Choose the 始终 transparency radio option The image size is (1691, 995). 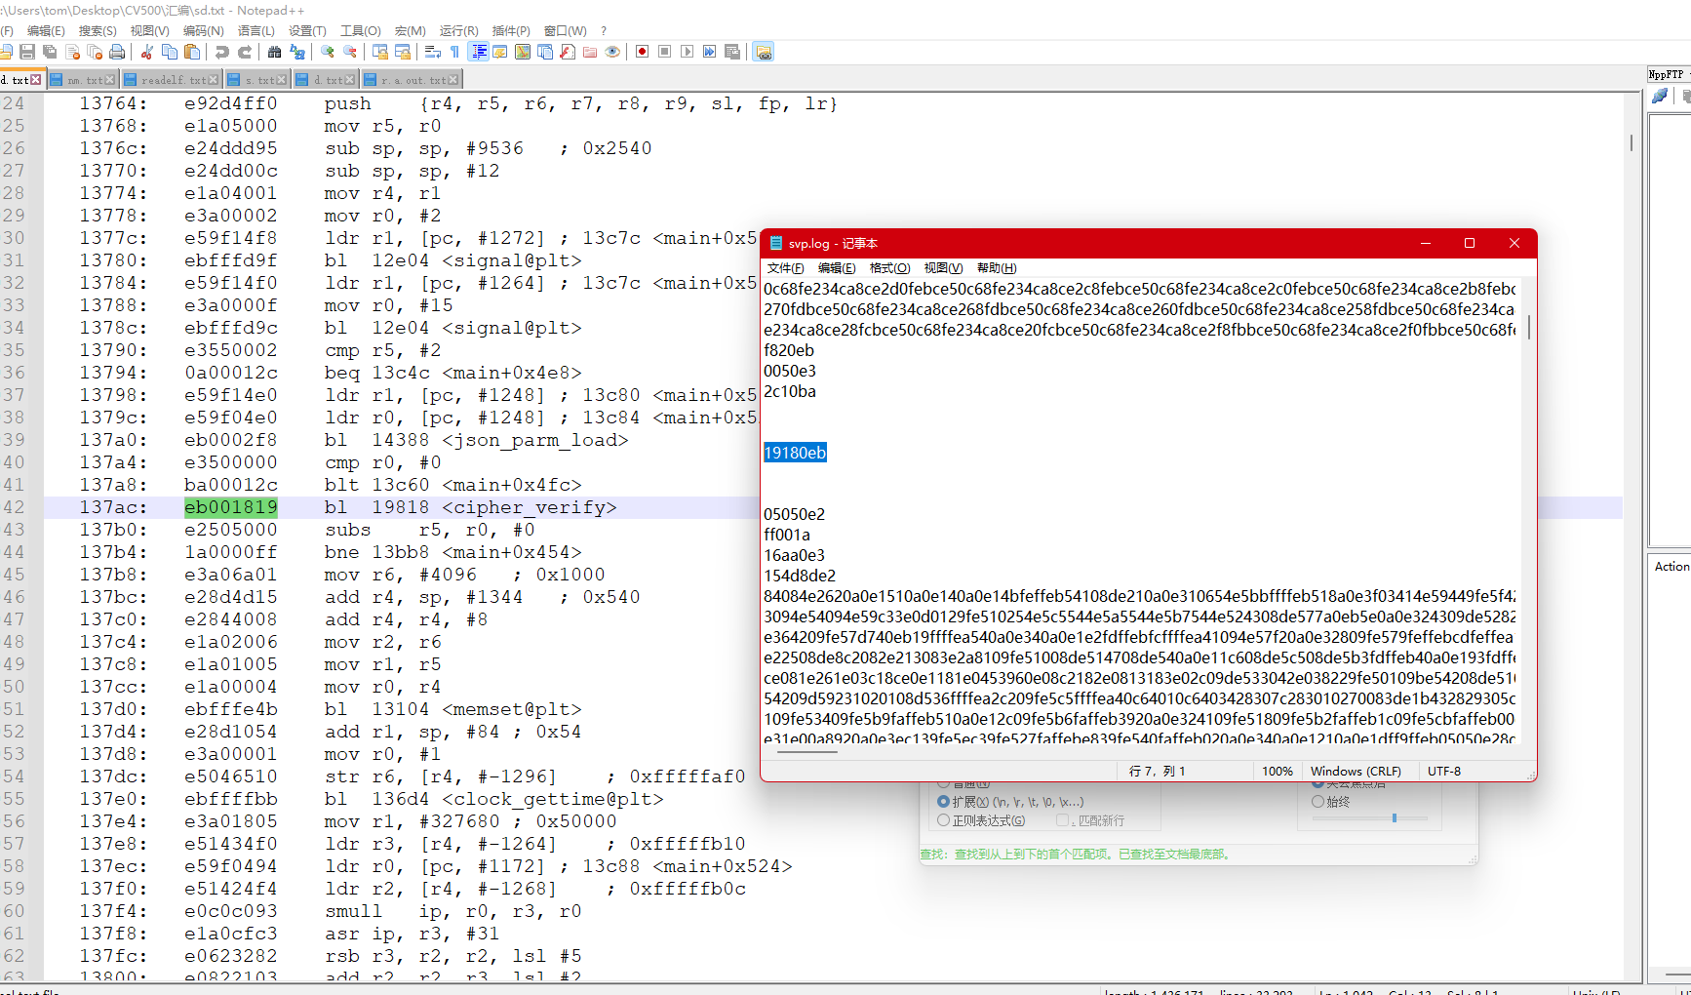[x=1318, y=802]
